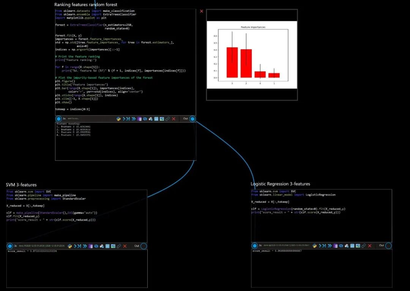The height and width of the screenshot is (291, 410).
Task: Click the done timestamp status in SVM toolbar
Action: [41, 246]
